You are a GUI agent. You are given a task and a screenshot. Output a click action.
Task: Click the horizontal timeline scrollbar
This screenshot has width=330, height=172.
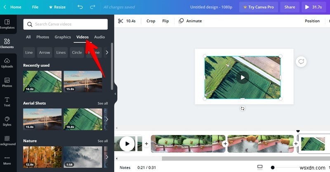click(245, 158)
